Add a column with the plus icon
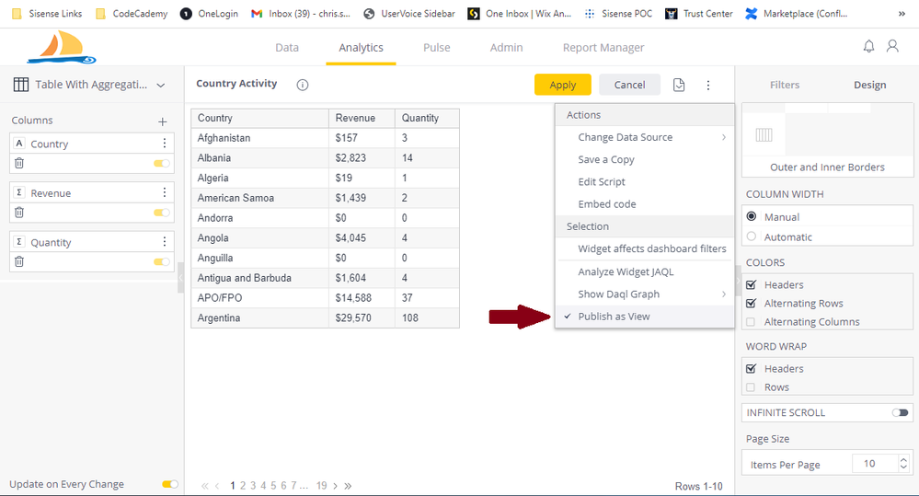The width and height of the screenshot is (919, 496). [x=163, y=121]
